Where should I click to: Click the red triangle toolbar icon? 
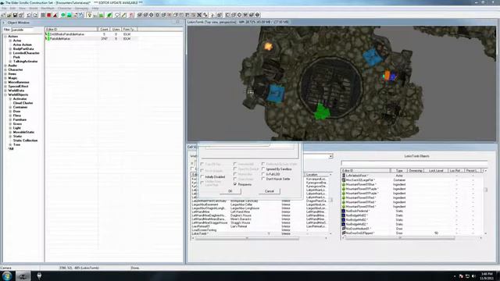55,15
